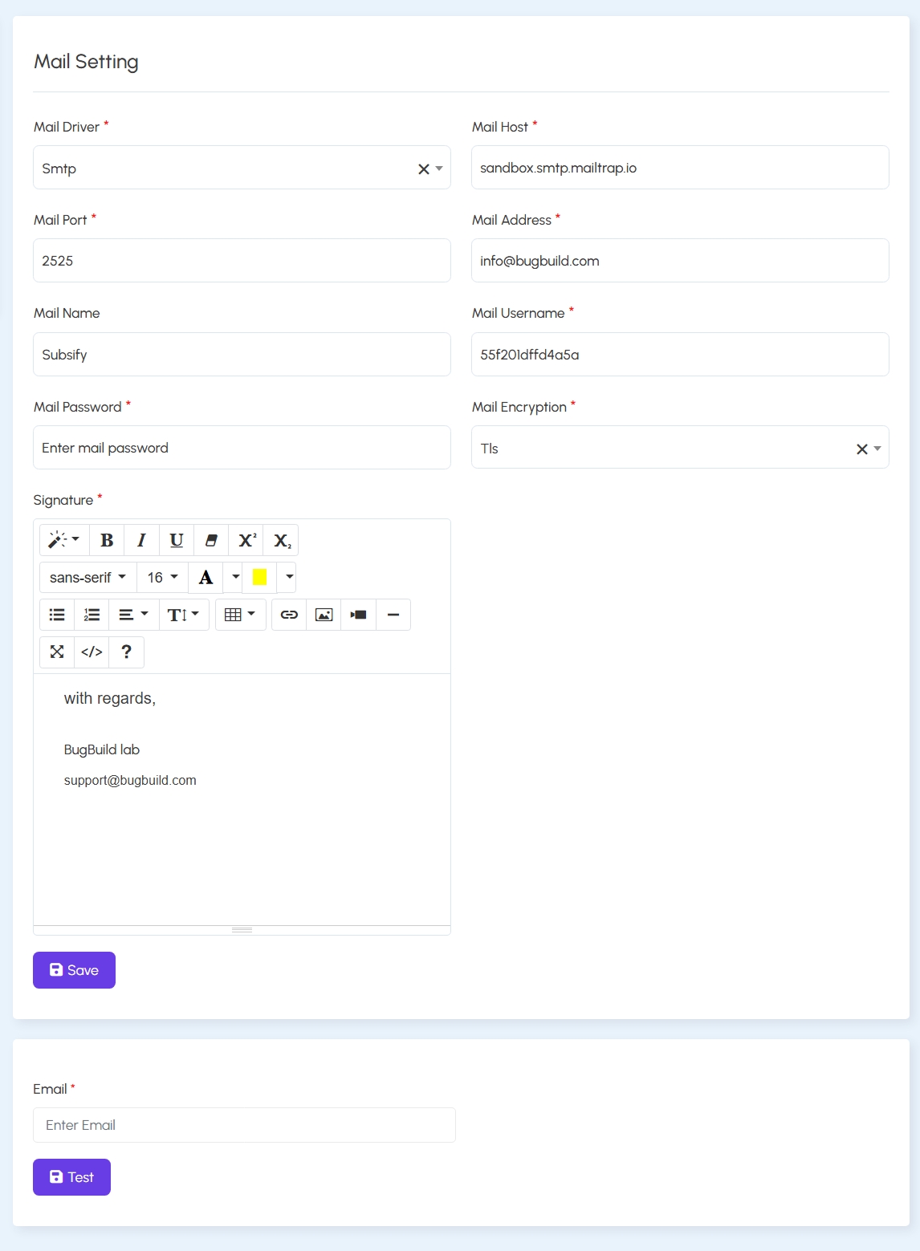Open the font size 16 dropdown
Screen dimensions: 920x1251
pyautogui.click(x=162, y=577)
